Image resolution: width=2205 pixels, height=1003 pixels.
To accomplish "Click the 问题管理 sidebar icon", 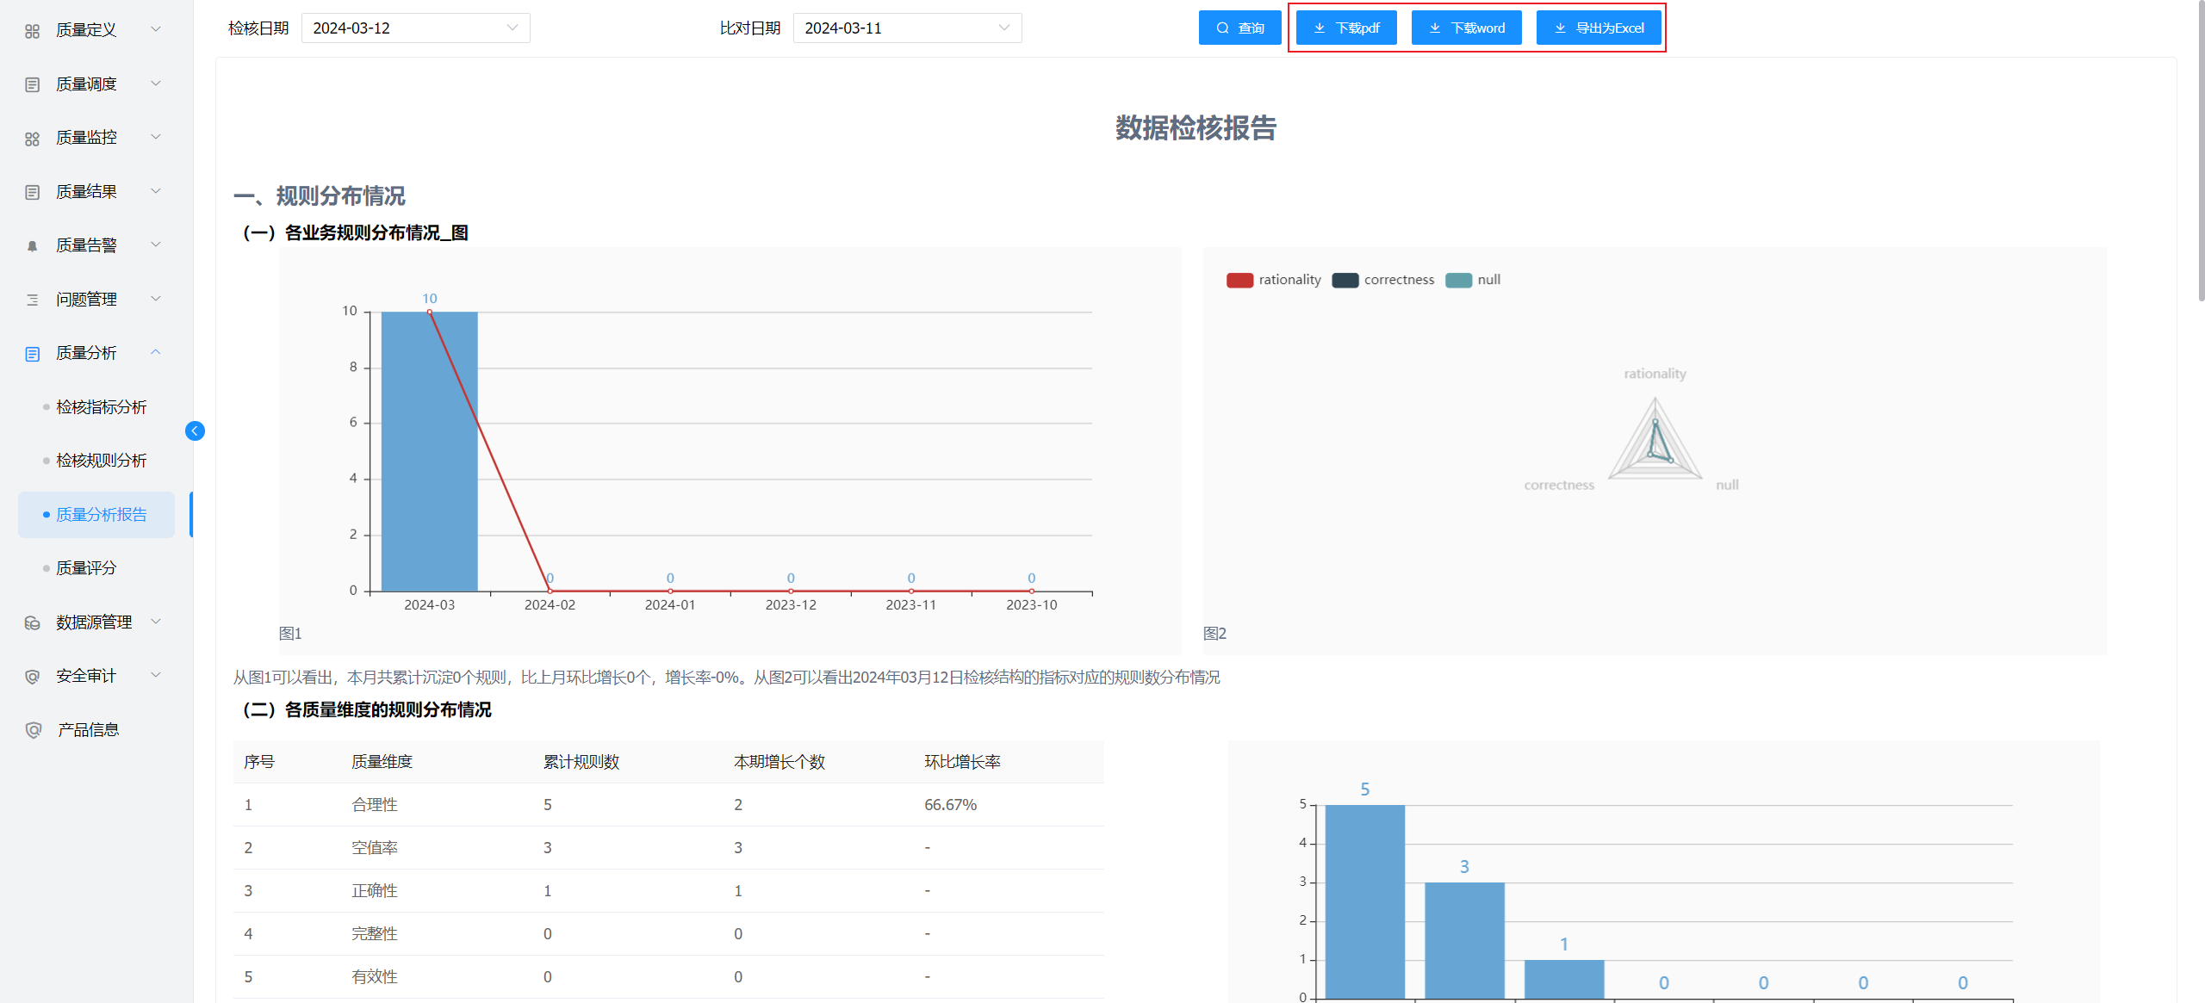I will tap(32, 300).
